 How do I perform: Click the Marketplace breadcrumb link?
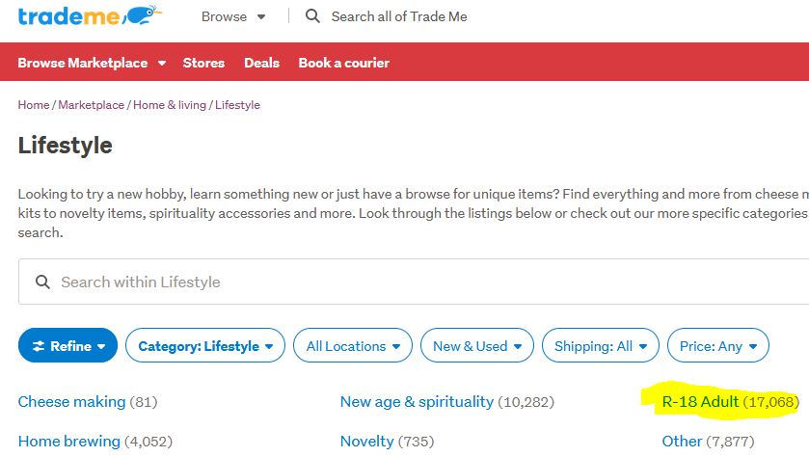91,105
